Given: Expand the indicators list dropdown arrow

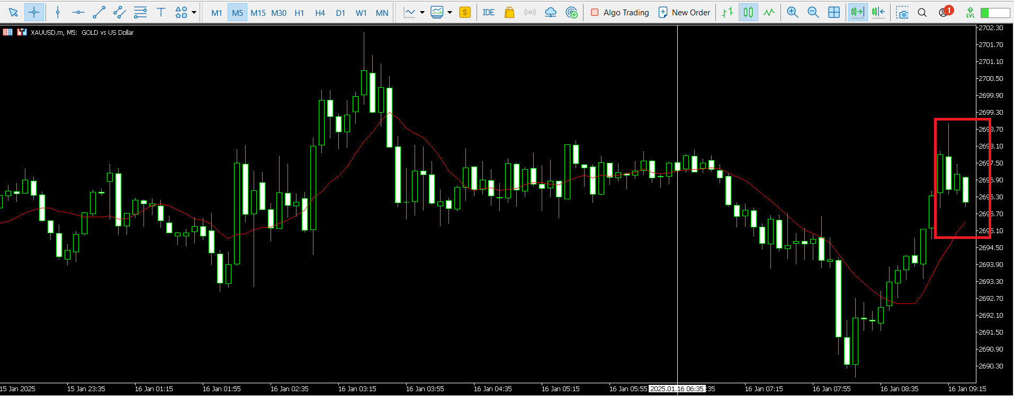Looking at the screenshot, I should tap(450, 12).
